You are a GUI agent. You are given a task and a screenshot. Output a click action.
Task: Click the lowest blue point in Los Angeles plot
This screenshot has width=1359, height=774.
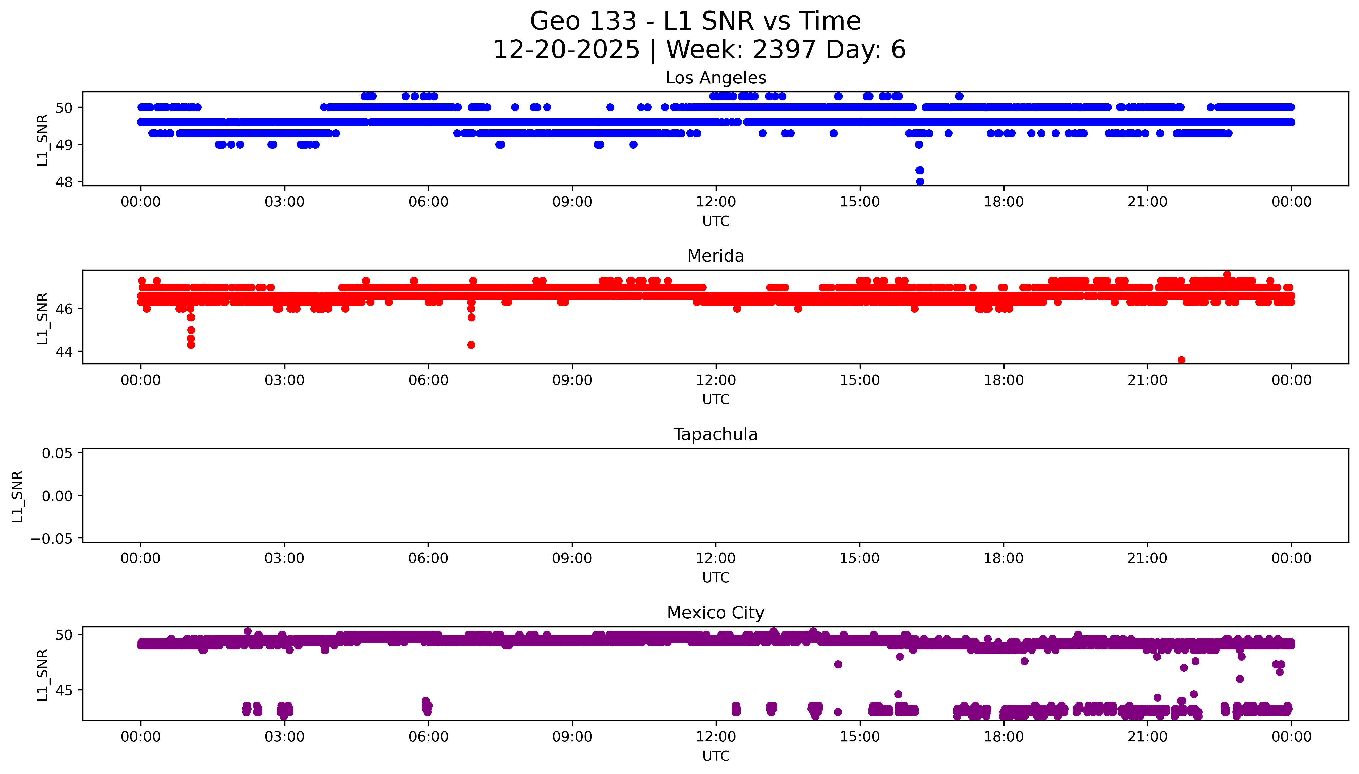pyautogui.click(x=920, y=182)
